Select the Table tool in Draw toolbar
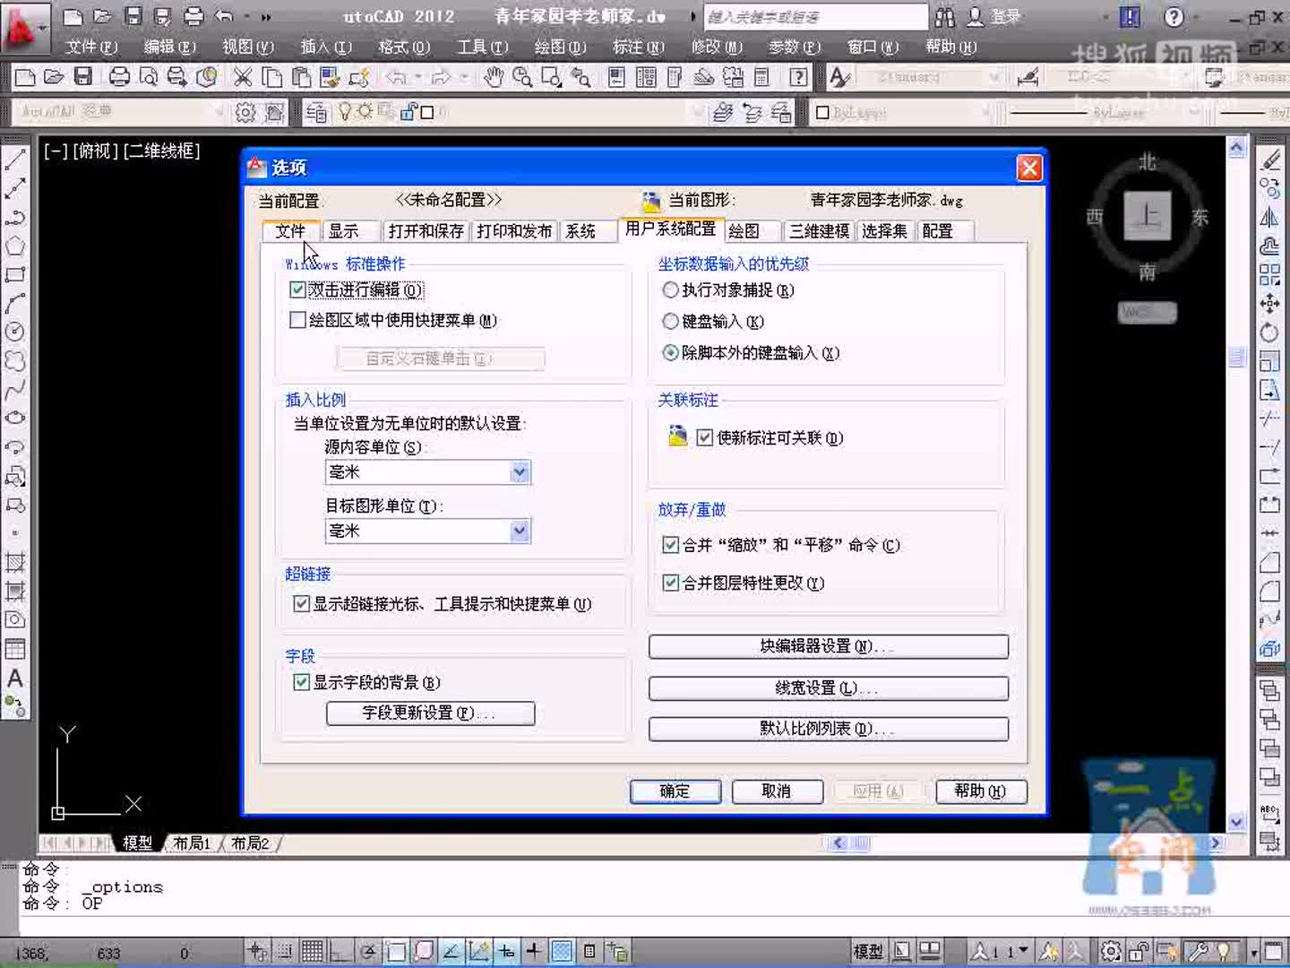The height and width of the screenshot is (968, 1290). (15, 649)
